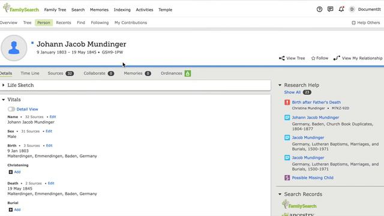Go to the Overview subnav tab
This screenshot has width=384, height=216.
(x=8, y=23)
